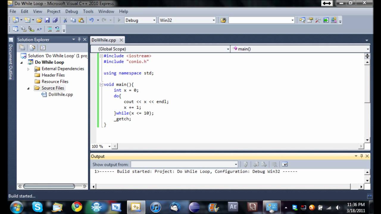381x214 pixels.
Task: Click the 'A' word completion icon in the editor toolbar
Action: 39,29
